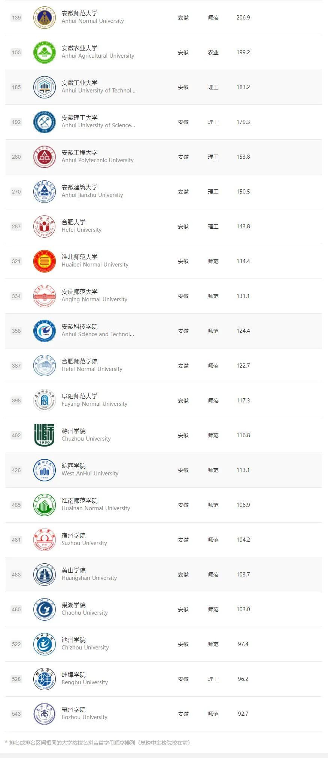Click the Chizhou University blue logo
Screen dimensions: 328x758
click(44, 644)
